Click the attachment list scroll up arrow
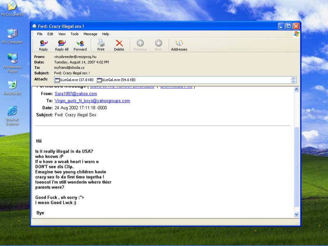Image resolution: width=328 pixels, height=246 pixels. [293, 78]
